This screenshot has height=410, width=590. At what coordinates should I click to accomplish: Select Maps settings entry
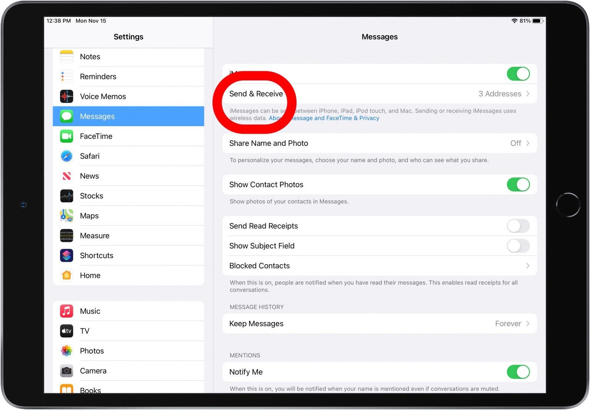click(128, 216)
